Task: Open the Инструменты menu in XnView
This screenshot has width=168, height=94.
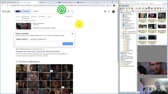Action: [x=136, y=4]
